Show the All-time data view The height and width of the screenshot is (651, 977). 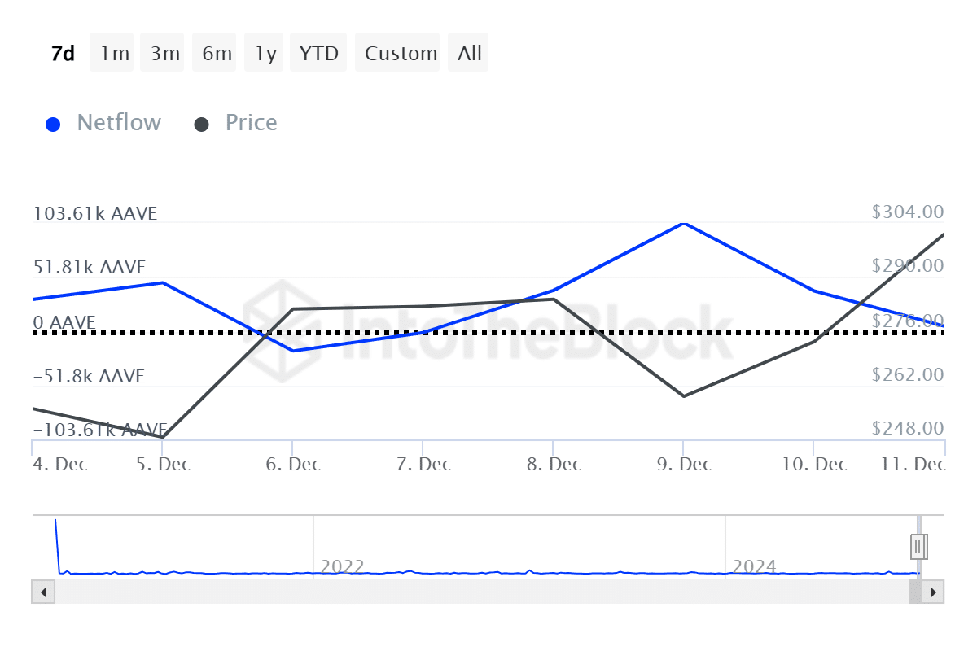coord(468,52)
